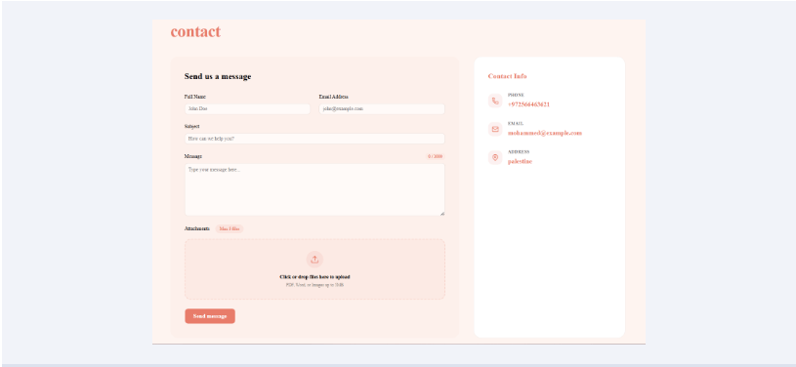
Task: Click the 0 / 3000 character counter
Action: (435, 156)
